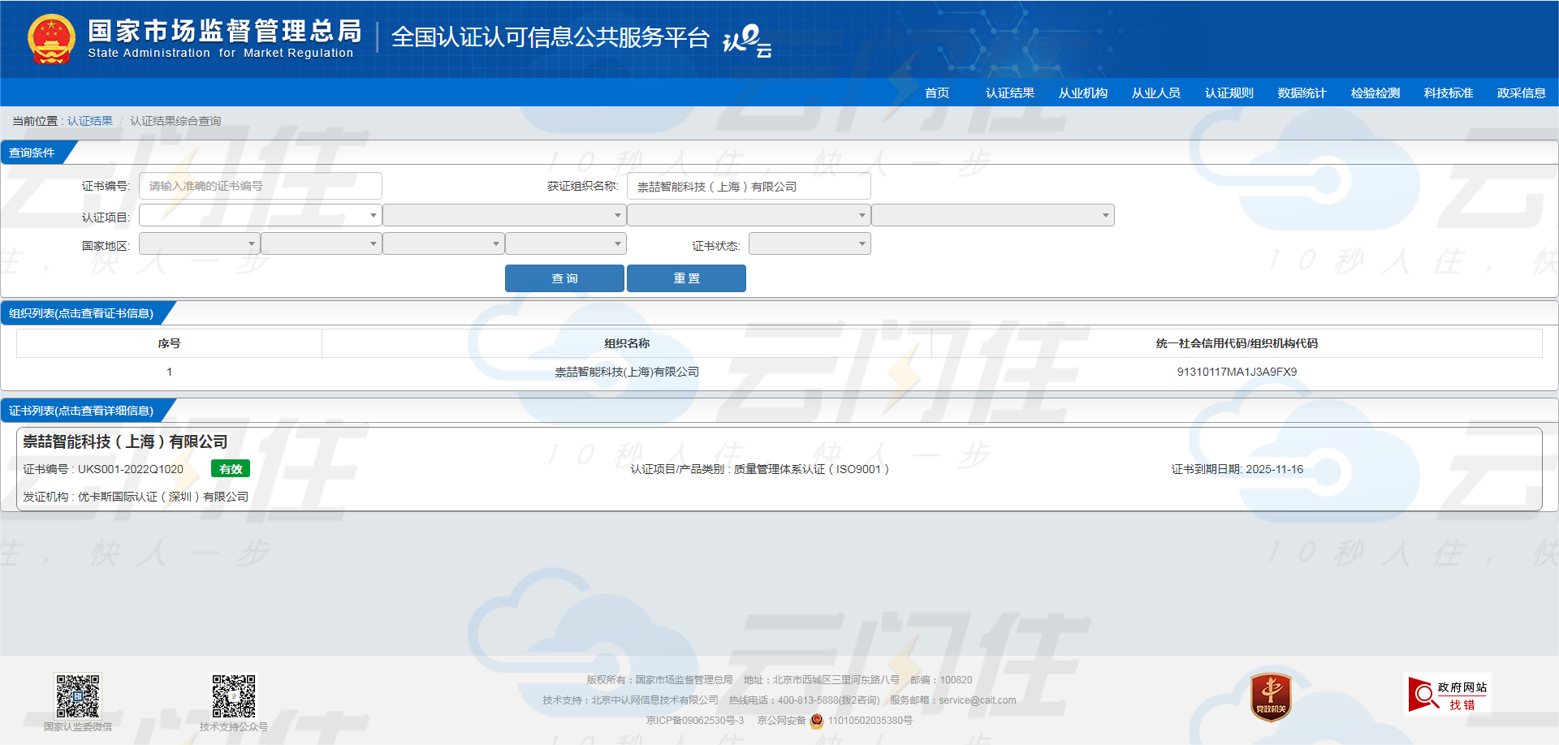The height and width of the screenshot is (745, 1559).
Task: Focus the 证书编号 input field
Action: click(261, 186)
